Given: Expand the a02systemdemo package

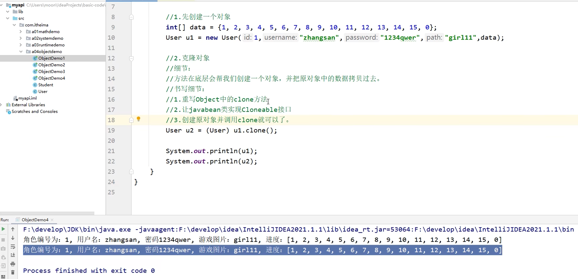Looking at the screenshot, I should pos(20,38).
